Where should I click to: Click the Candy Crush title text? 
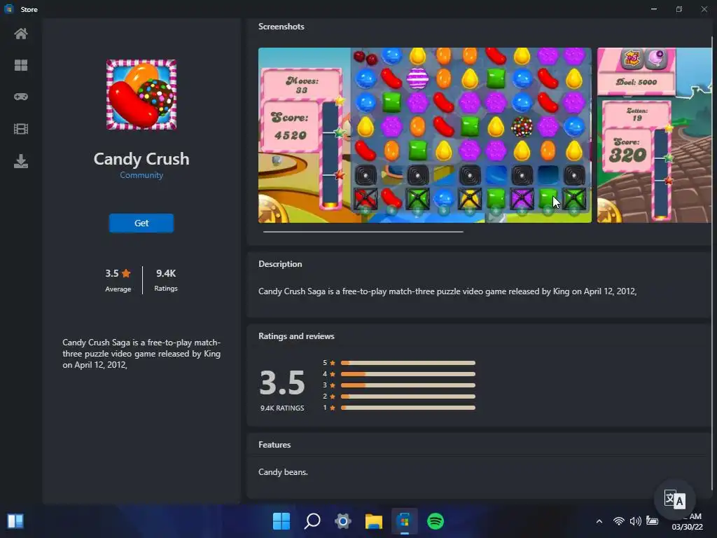[x=141, y=159]
